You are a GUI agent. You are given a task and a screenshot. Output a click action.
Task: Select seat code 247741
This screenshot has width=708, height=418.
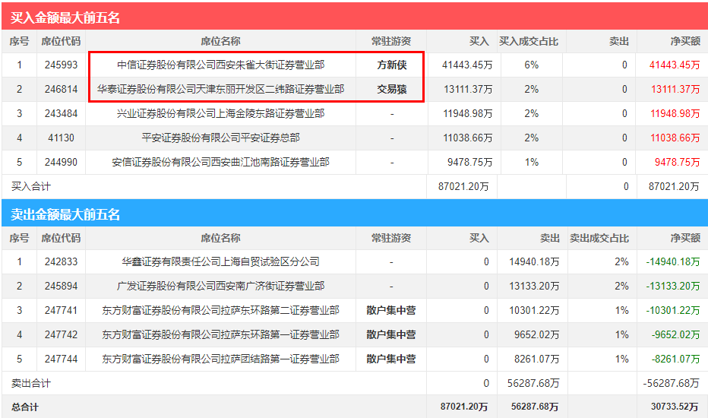(x=61, y=311)
